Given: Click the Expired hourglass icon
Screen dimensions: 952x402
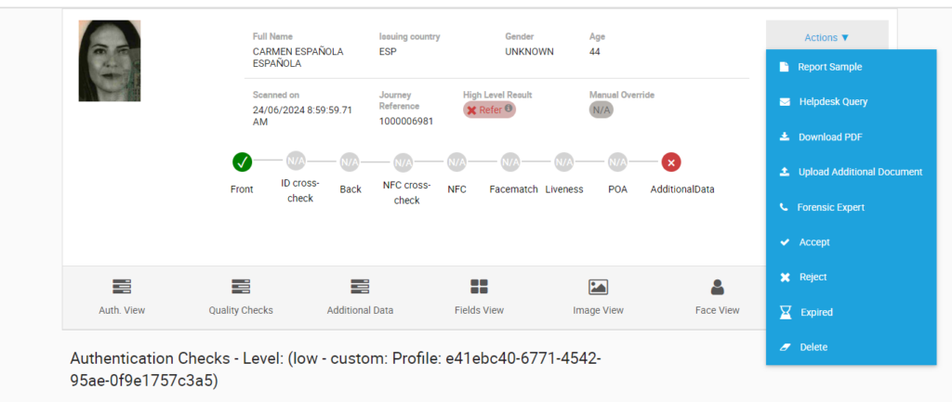Looking at the screenshot, I should [x=784, y=313].
